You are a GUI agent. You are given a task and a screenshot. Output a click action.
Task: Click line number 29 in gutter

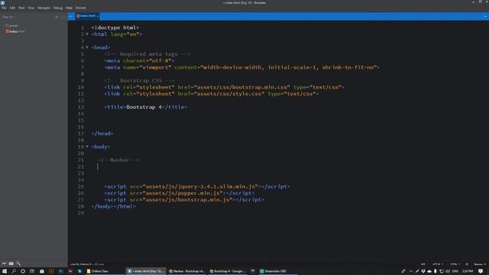81,213
